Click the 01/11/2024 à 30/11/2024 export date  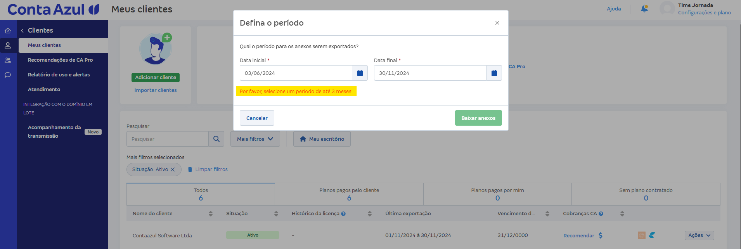[x=418, y=235]
